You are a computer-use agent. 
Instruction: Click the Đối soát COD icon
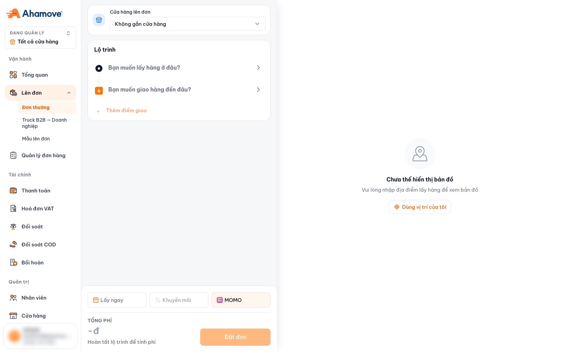pyautogui.click(x=13, y=244)
